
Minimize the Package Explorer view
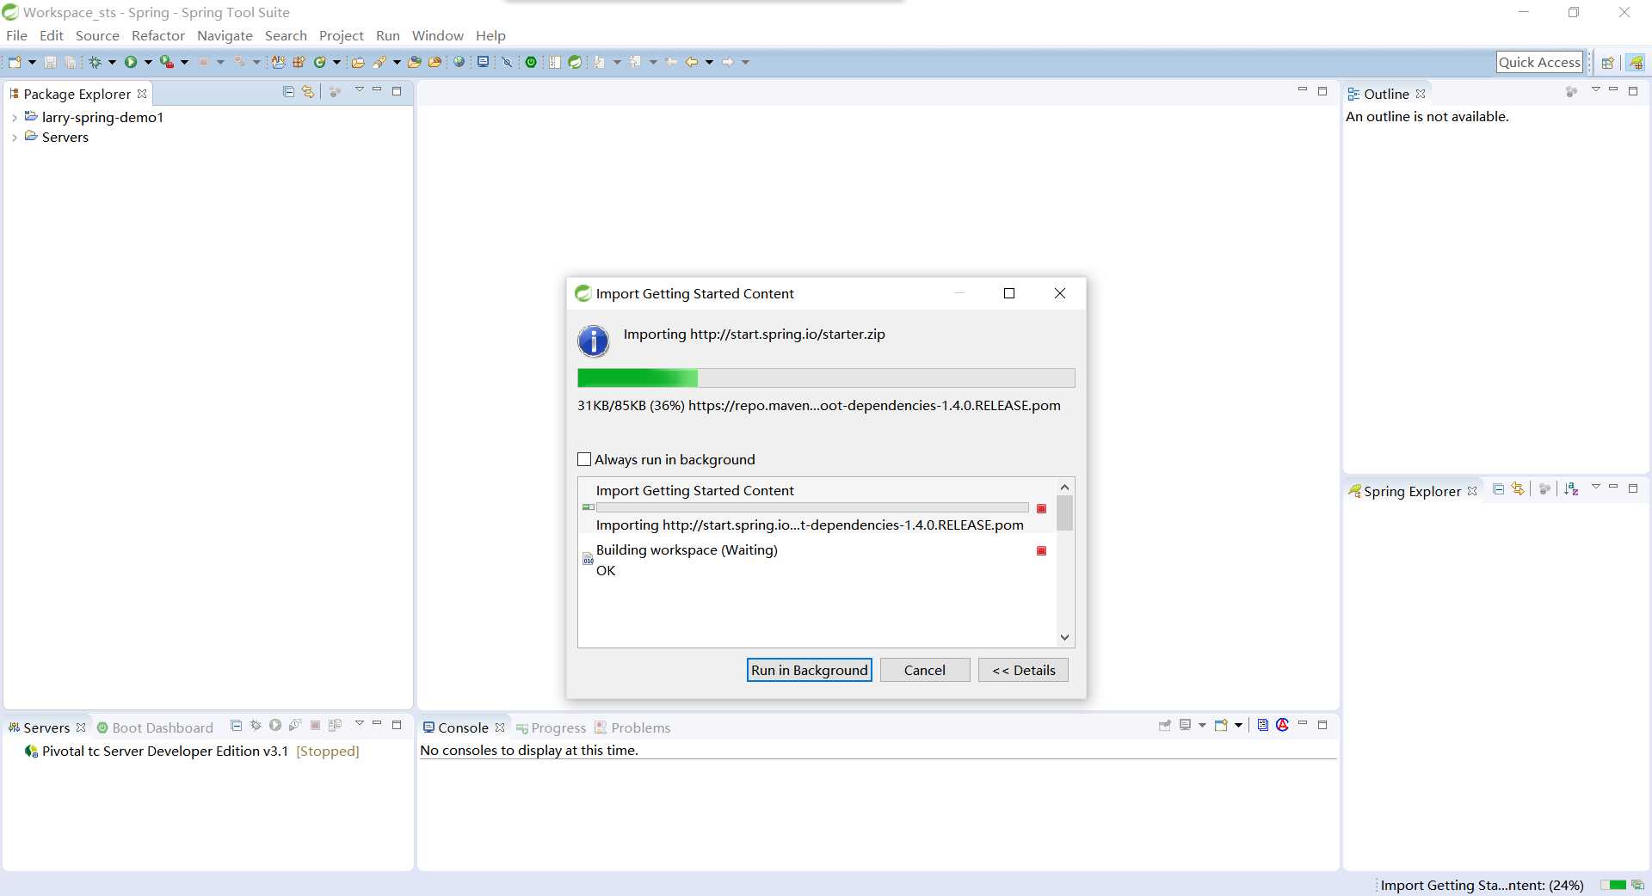377,90
